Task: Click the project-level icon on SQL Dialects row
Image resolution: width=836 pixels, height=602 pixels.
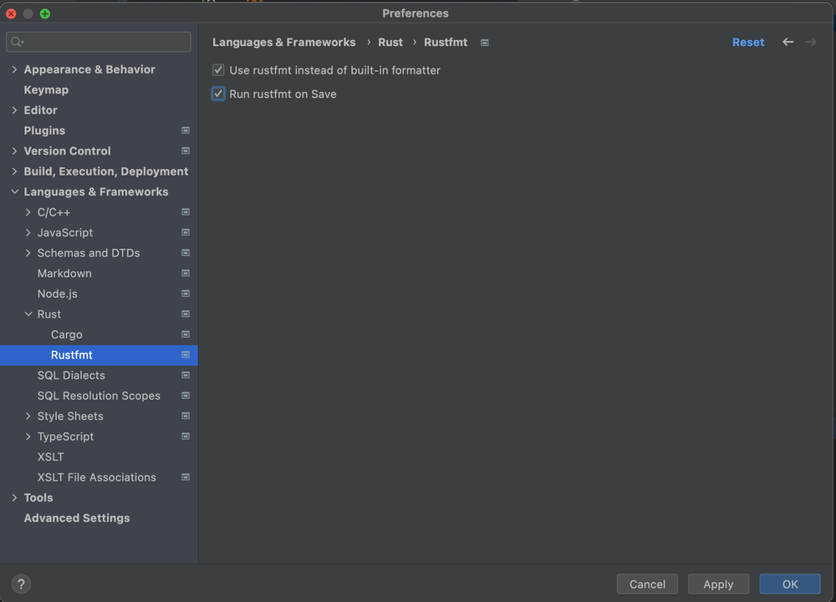Action: tap(186, 375)
